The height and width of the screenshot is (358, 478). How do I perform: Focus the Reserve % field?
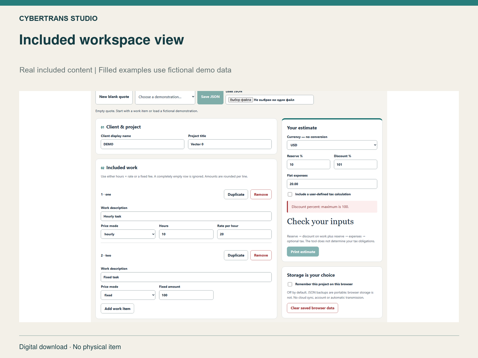[309, 164]
